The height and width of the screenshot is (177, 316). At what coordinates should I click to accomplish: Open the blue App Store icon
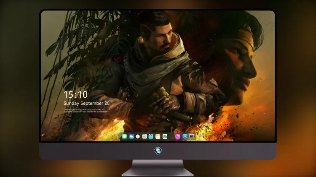[185, 136]
